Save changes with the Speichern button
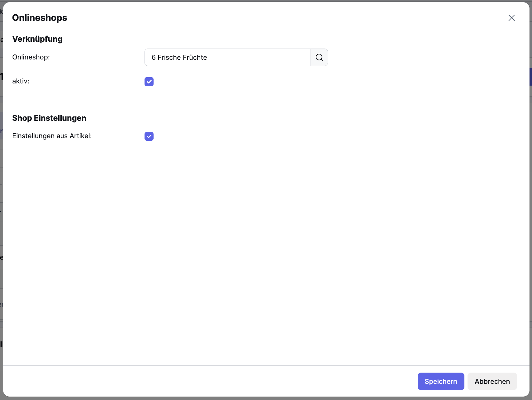The width and height of the screenshot is (532, 400). click(441, 381)
